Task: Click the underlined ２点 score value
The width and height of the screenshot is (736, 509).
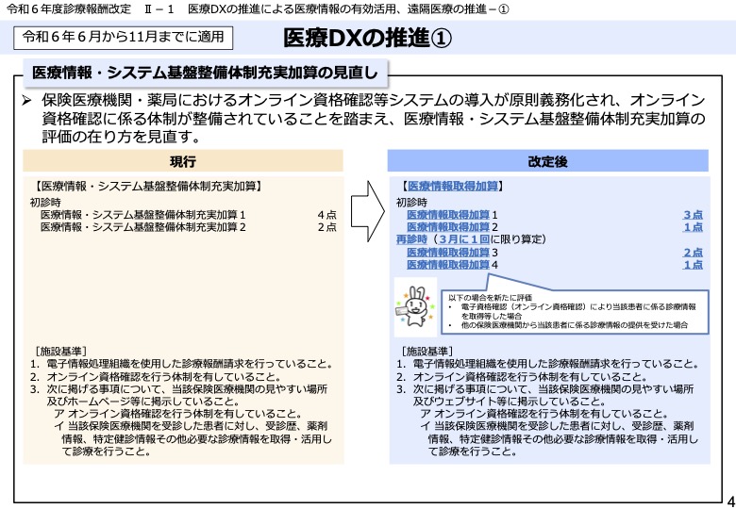Action: click(693, 253)
